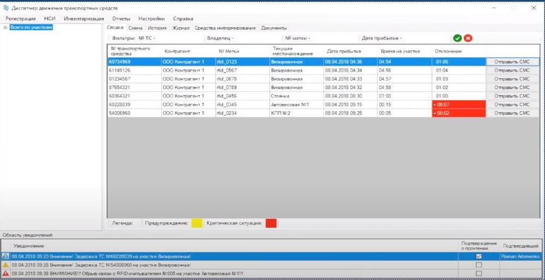Open the Инвентаризация menu
Image resolution: width=545 pixels, height=280 pixels.
coord(84,19)
